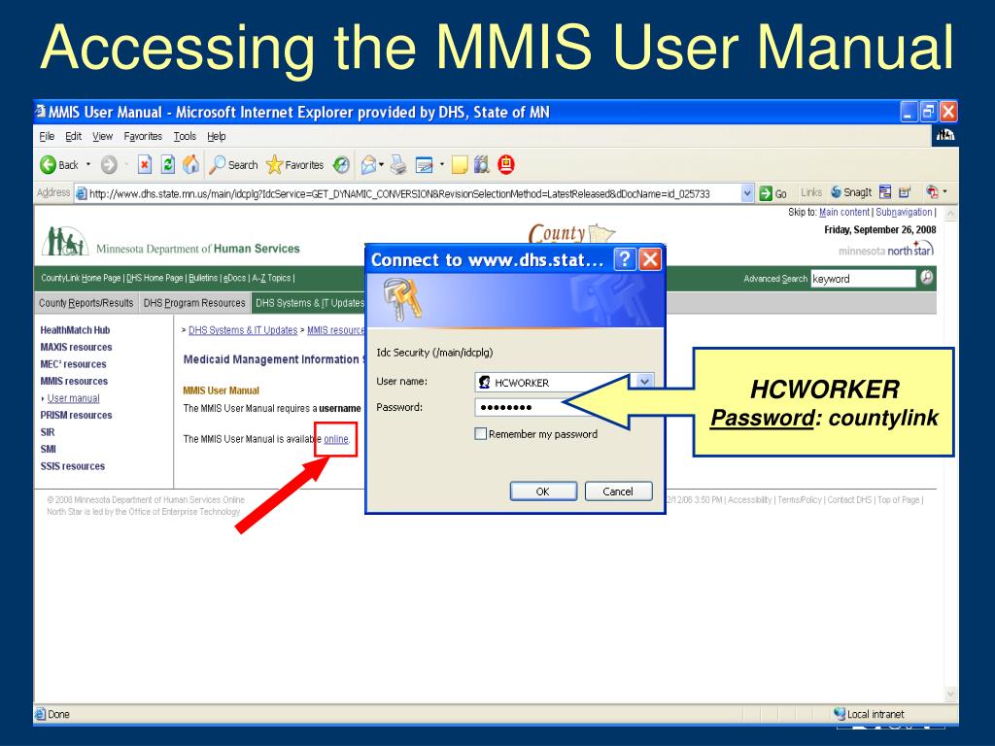Open the Address bar URL dropdown
Image resolution: width=995 pixels, height=746 pixels.
click(x=747, y=193)
